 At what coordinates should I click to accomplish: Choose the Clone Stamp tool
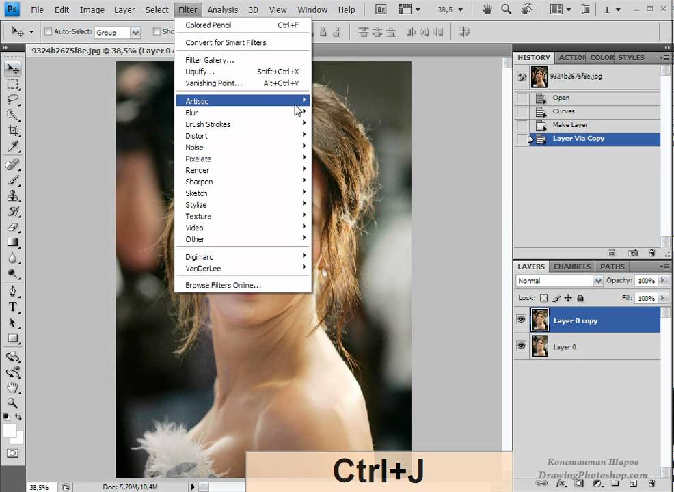[x=13, y=195]
